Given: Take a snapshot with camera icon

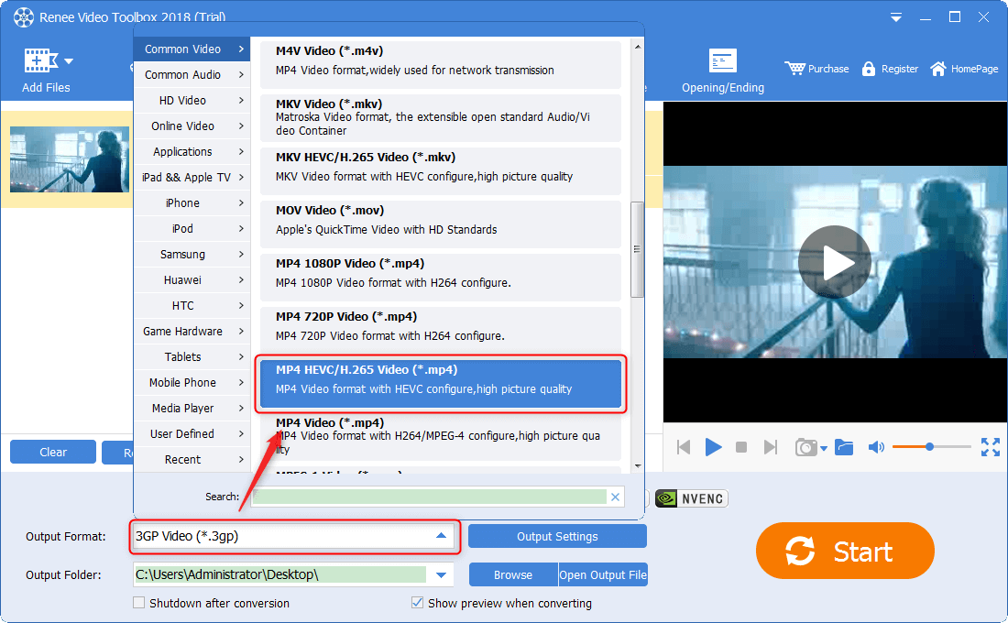Looking at the screenshot, I should coord(805,447).
